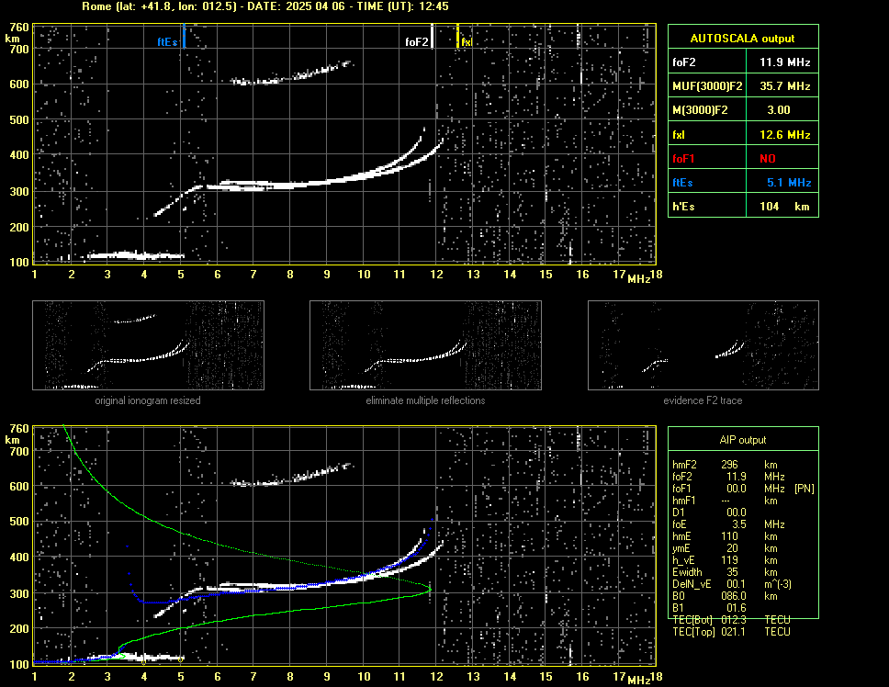Viewport: 889px width, 687px height.
Task: Click the '300' height label on top ionogram
Action: click(19, 192)
